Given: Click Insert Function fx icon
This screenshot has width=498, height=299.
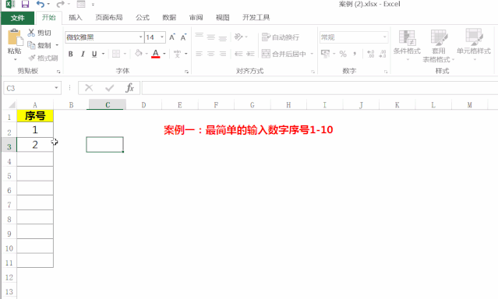Looking at the screenshot, I should (x=129, y=88).
